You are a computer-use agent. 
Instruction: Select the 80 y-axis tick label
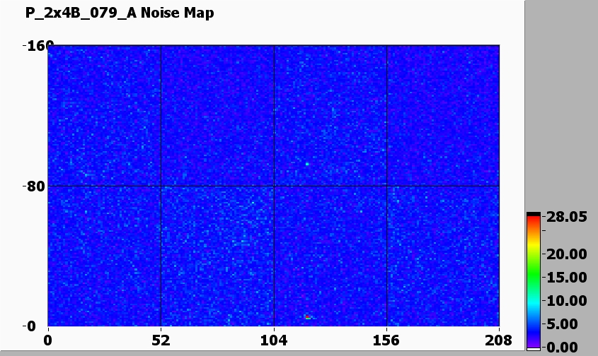point(33,186)
